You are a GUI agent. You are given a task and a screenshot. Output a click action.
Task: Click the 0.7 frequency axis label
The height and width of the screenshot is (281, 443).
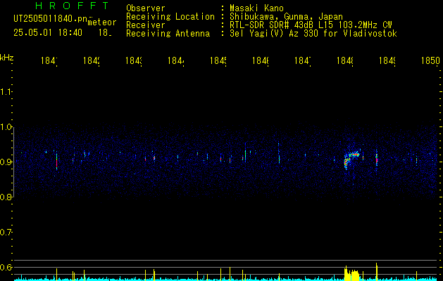[x=6, y=233]
